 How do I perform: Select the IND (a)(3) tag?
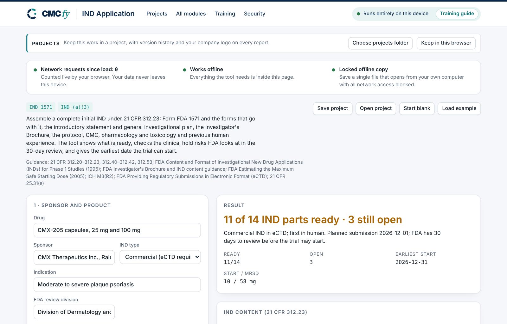[75, 107]
